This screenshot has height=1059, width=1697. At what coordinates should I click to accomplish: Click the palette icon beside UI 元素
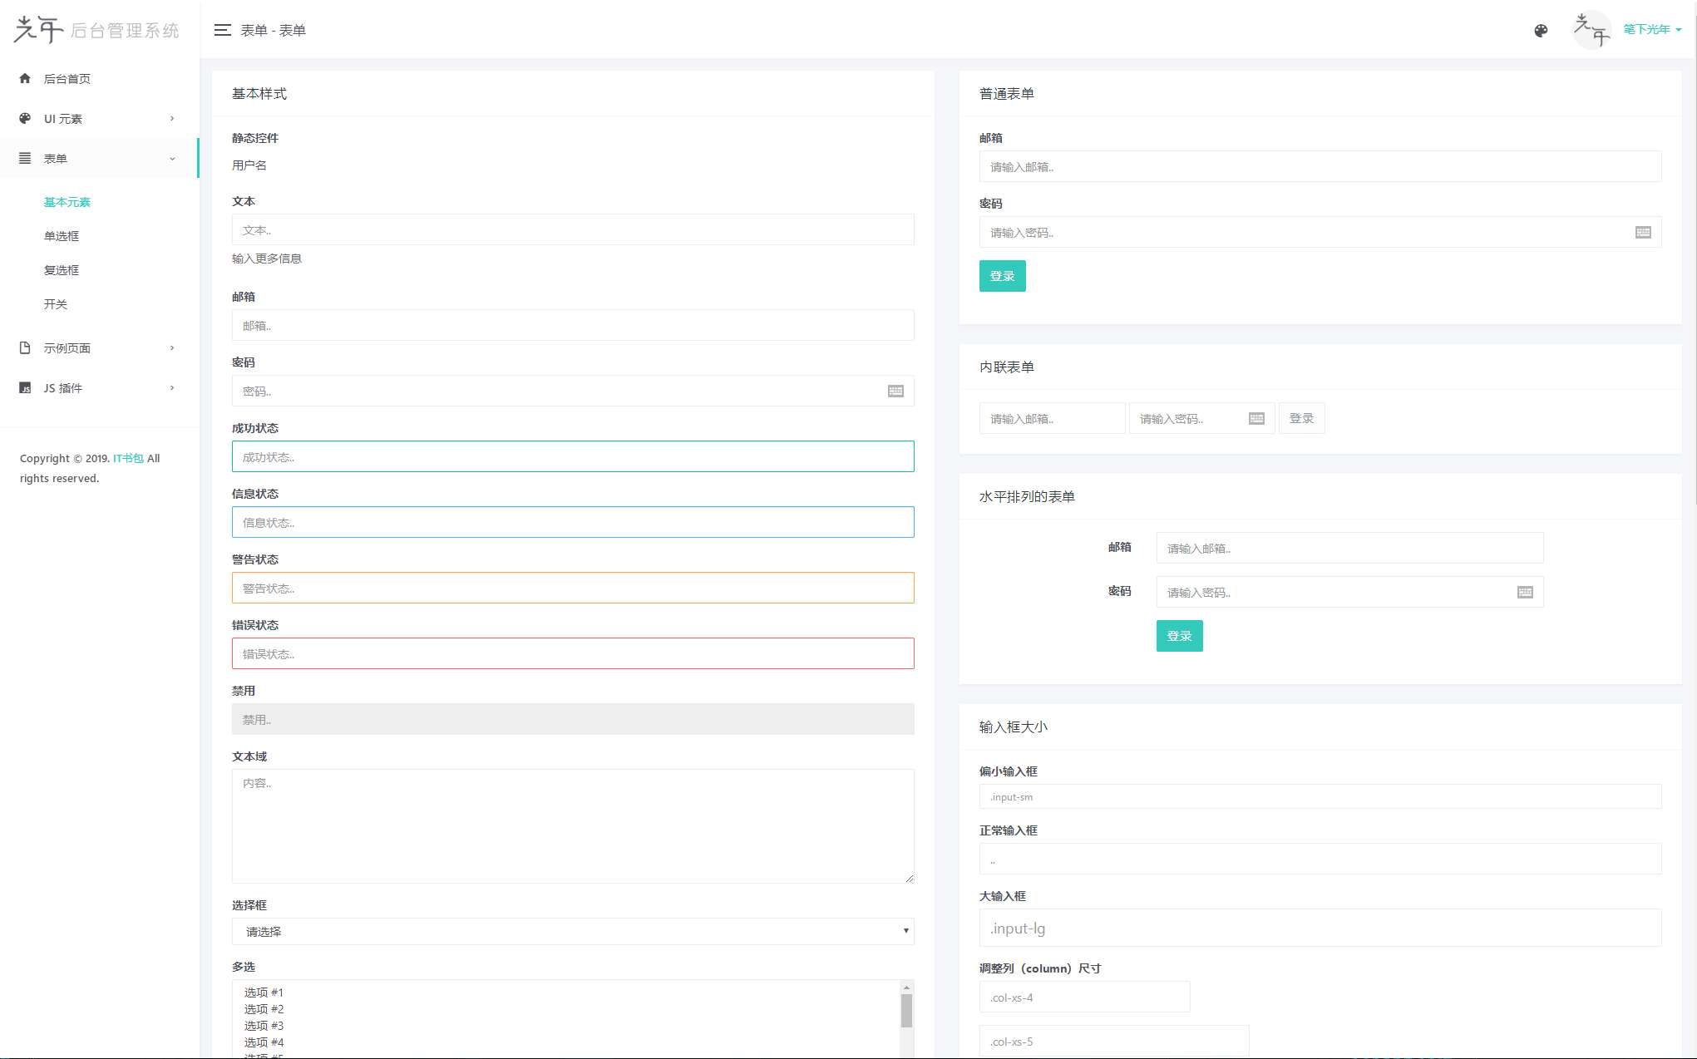click(x=25, y=118)
